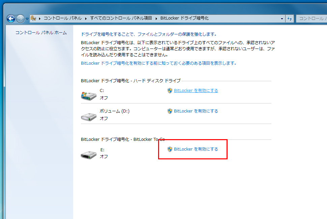Click the オフ status under C:

pos(103,98)
